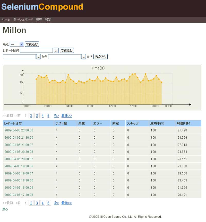Click the 16:00 chart axis label
The image size is (206, 222).
(133, 106)
